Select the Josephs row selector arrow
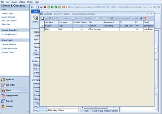Screen dimensions: 162x114 tap(42, 26)
